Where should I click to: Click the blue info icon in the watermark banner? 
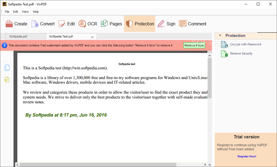[4, 45]
